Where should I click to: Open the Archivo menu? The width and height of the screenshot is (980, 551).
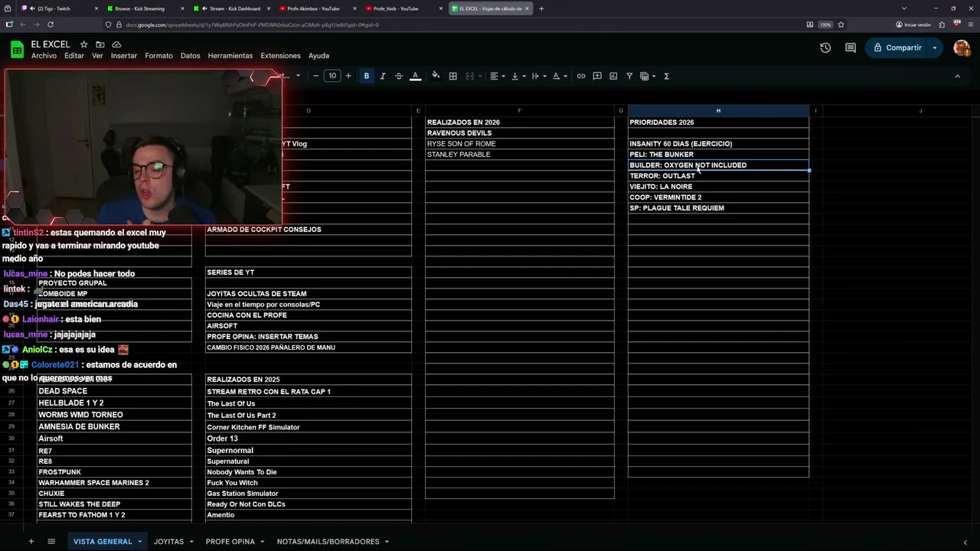point(44,56)
